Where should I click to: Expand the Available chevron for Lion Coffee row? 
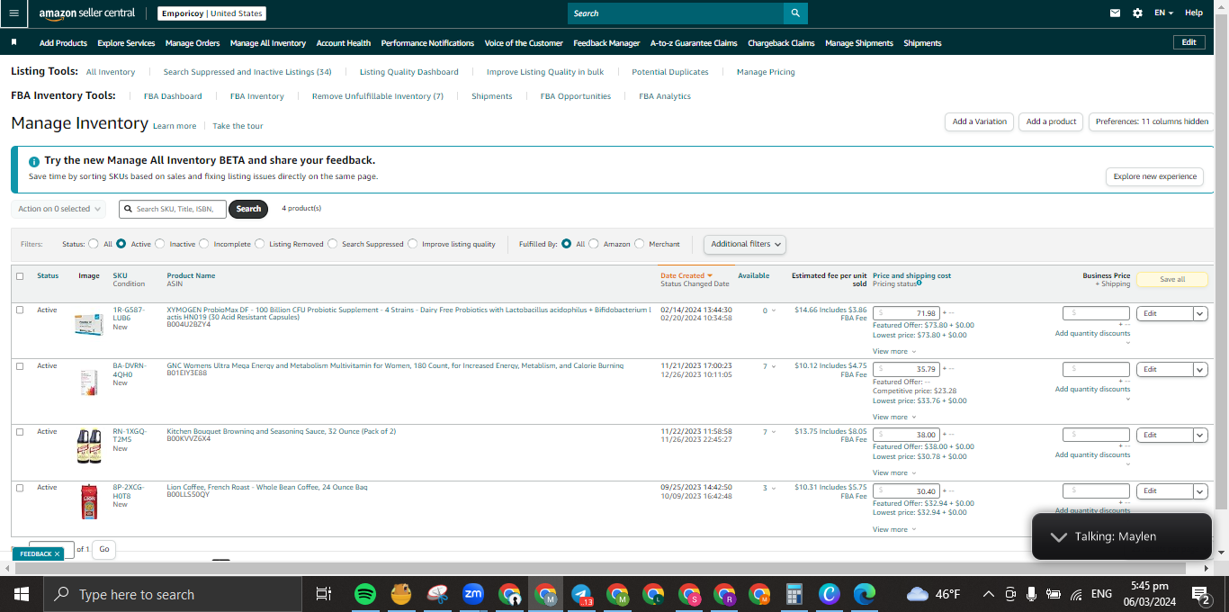tap(774, 488)
